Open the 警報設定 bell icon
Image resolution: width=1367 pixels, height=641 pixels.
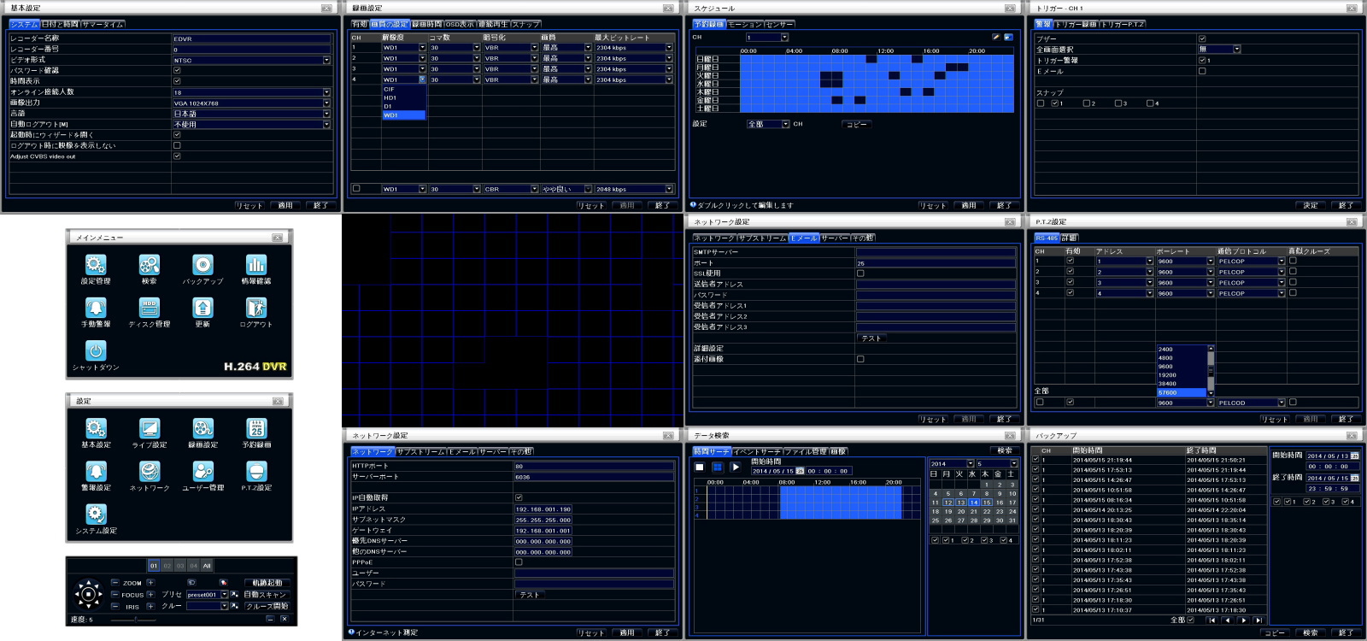tap(96, 471)
